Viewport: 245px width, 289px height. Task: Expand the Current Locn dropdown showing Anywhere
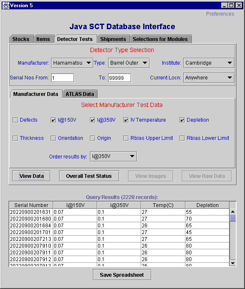(209, 78)
